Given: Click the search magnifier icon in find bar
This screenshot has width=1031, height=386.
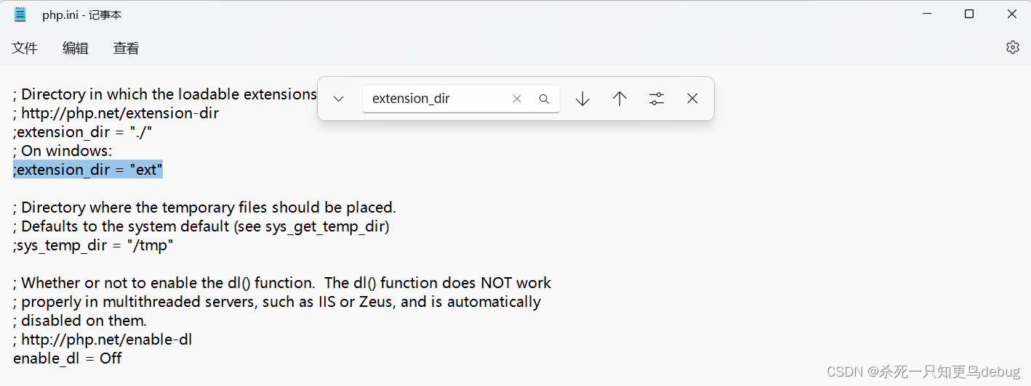Looking at the screenshot, I should pos(544,99).
